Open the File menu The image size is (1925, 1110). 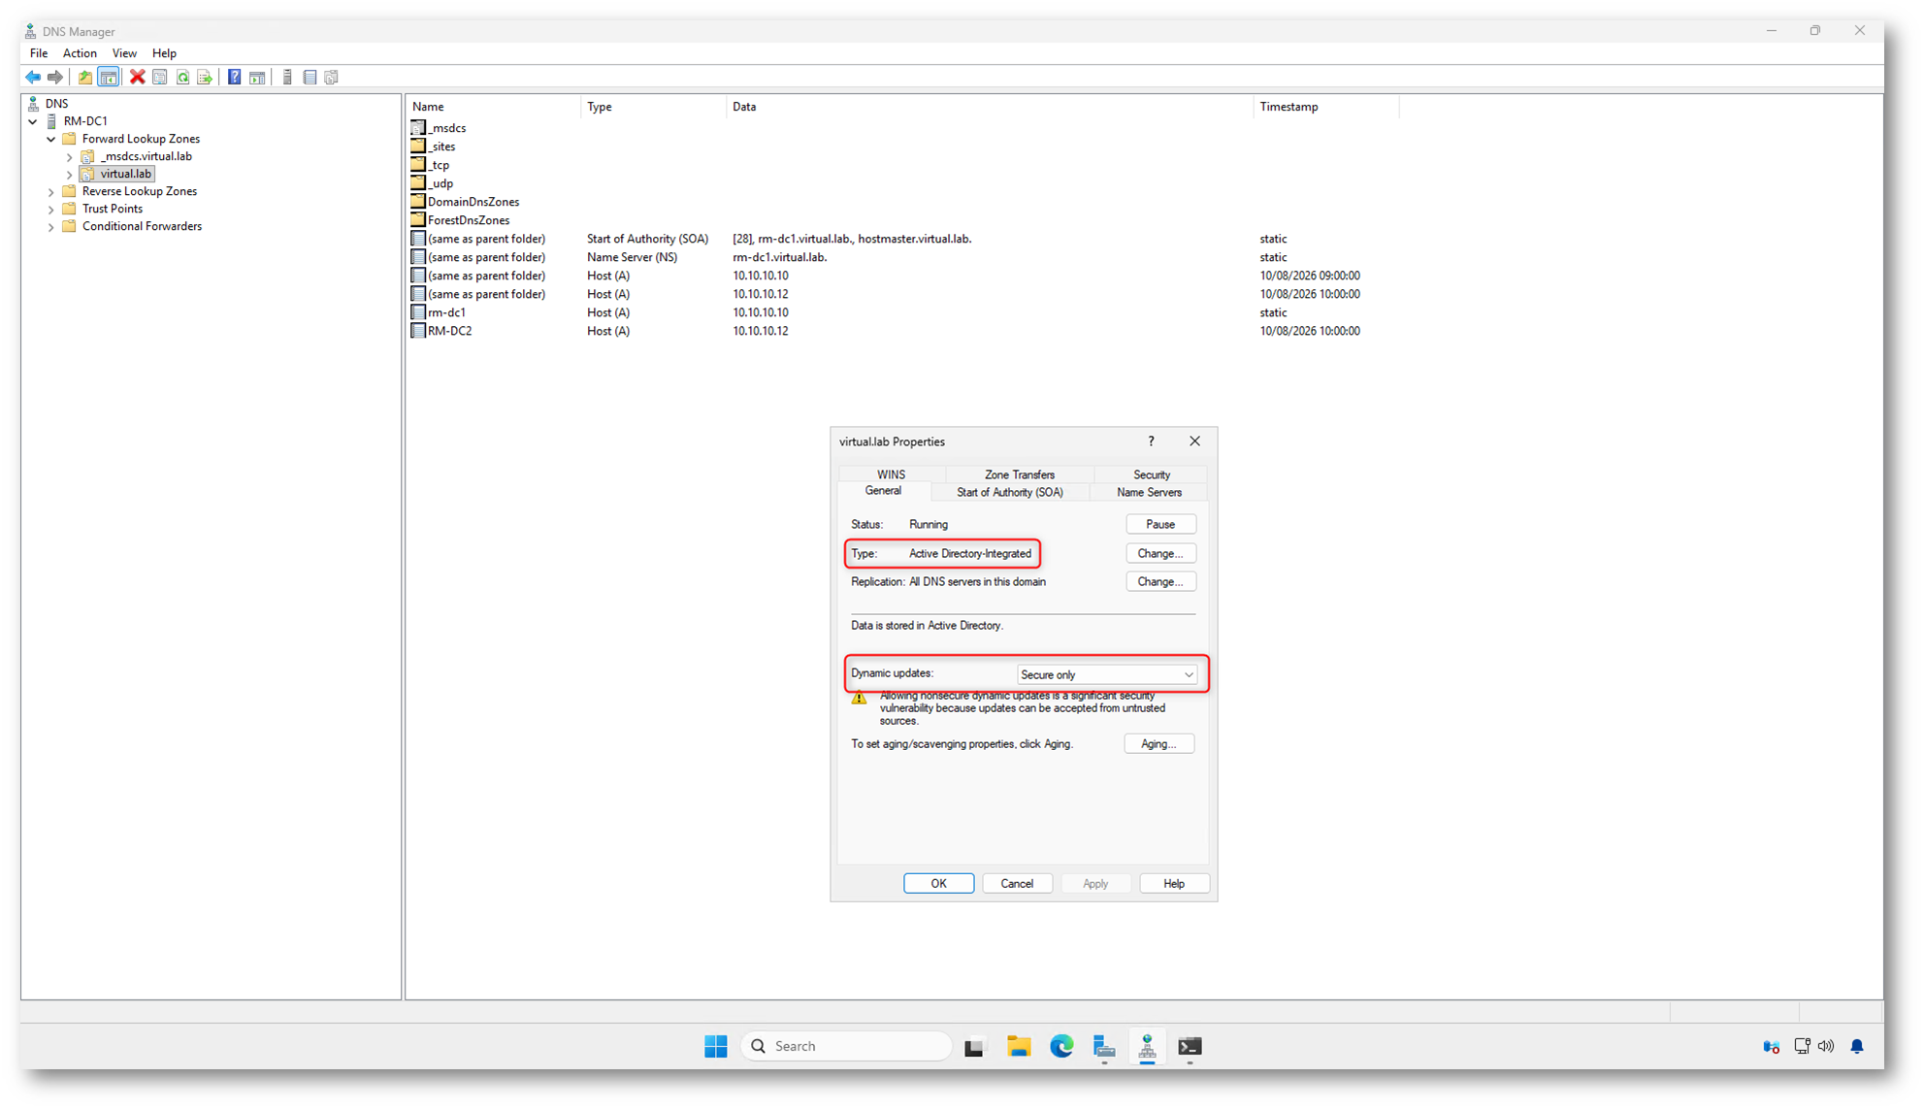(x=39, y=53)
